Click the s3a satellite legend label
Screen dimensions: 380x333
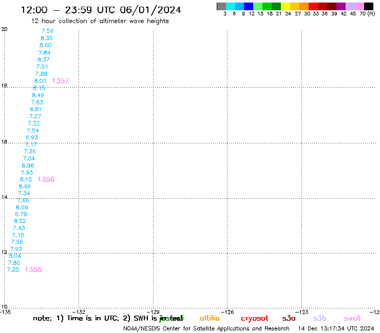tap(289, 318)
